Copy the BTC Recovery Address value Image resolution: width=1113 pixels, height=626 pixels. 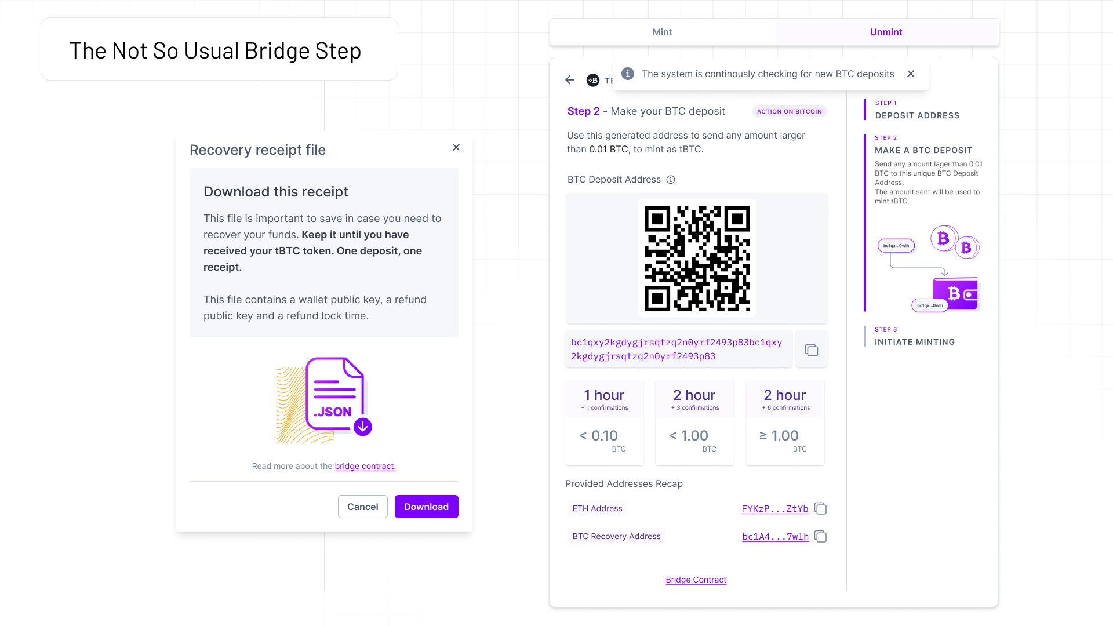click(x=820, y=536)
